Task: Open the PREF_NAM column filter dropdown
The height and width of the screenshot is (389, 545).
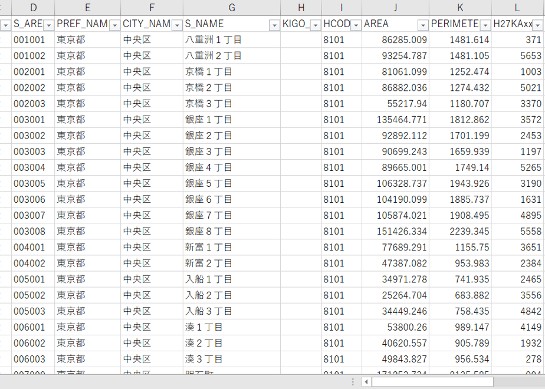Action: [x=114, y=25]
